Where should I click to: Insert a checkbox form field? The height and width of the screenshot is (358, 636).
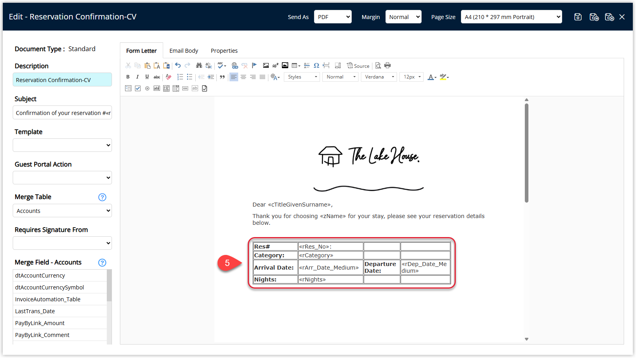coord(138,88)
